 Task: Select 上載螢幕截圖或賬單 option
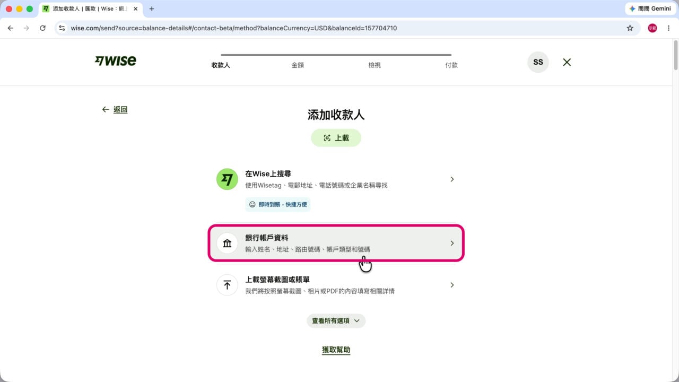click(x=336, y=285)
